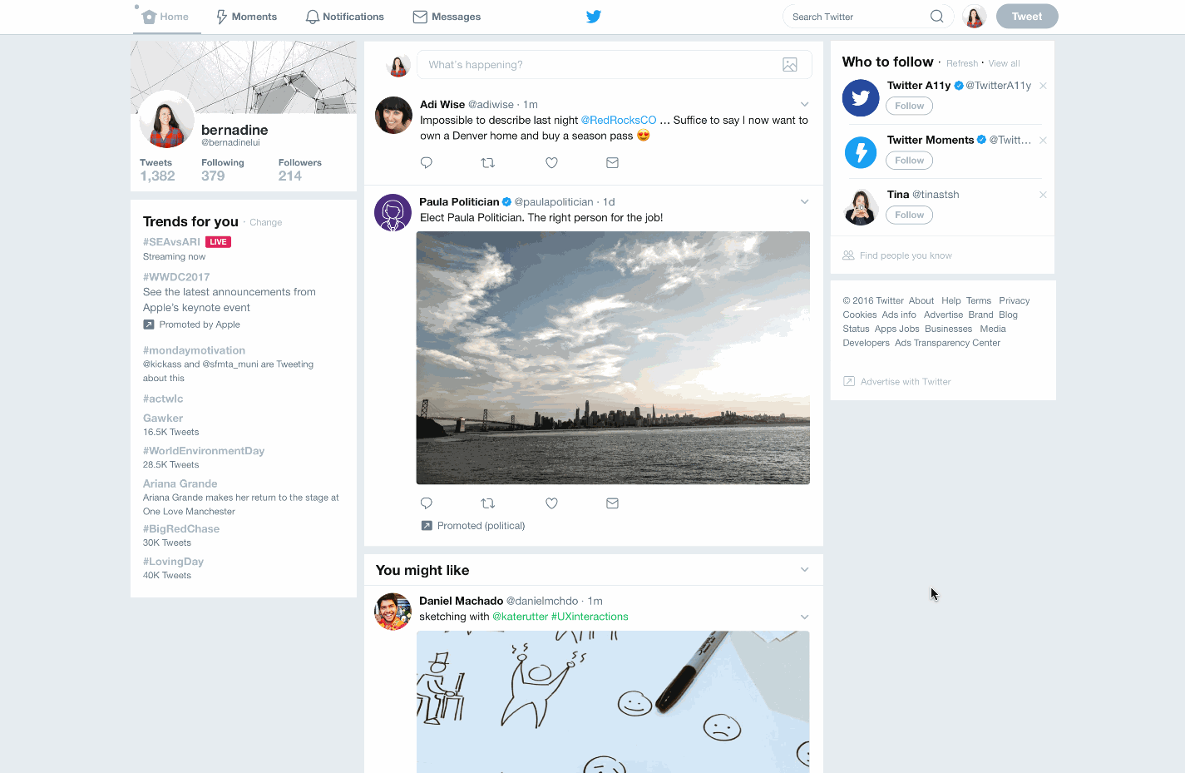Click the LIVE badge next to #SEAvsARI
The height and width of the screenshot is (773, 1185).
point(218,242)
